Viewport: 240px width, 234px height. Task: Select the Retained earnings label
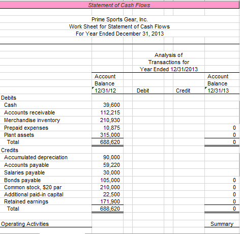[26, 201]
